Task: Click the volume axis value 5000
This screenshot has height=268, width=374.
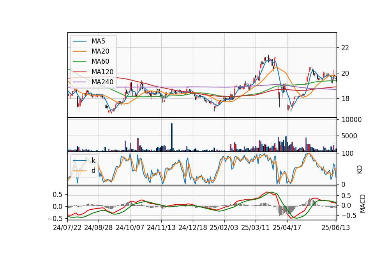Action: pos(349,136)
